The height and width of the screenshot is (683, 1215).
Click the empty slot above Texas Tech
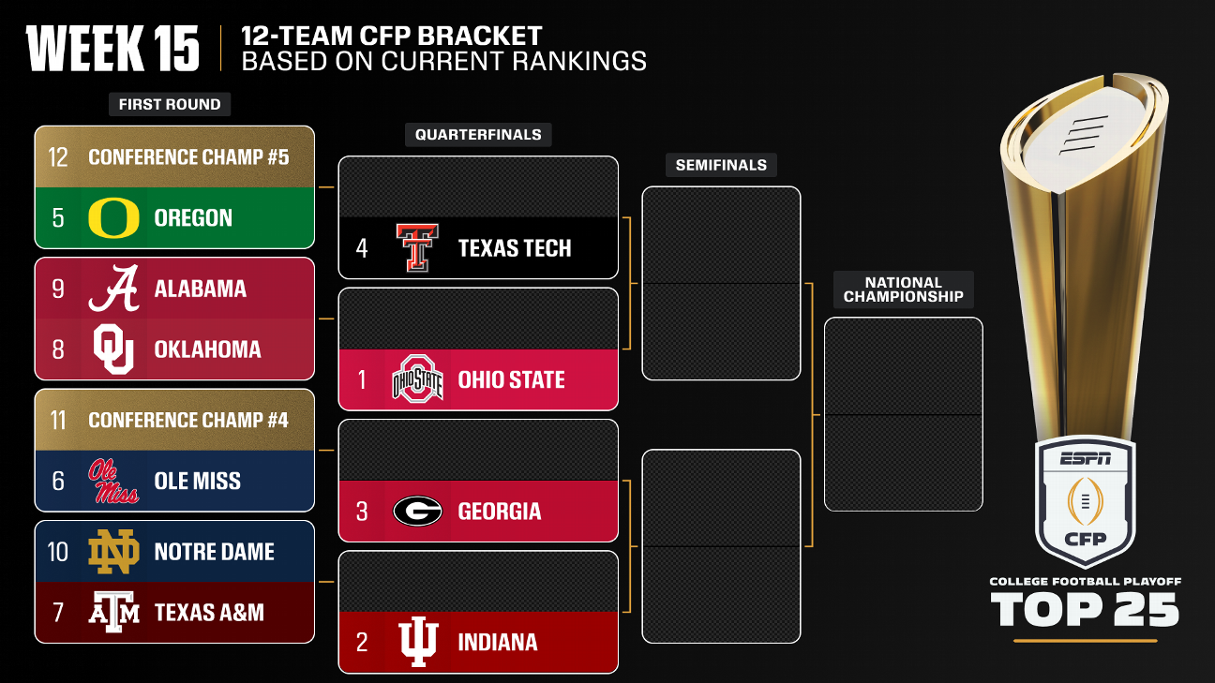click(x=478, y=186)
